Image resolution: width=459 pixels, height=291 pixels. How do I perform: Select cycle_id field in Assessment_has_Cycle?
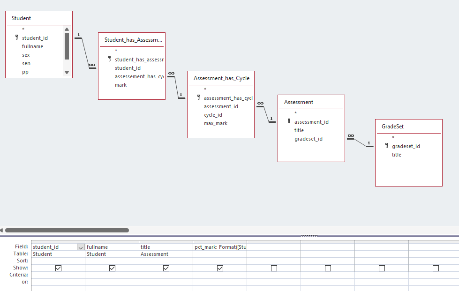click(x=213, y=115)
